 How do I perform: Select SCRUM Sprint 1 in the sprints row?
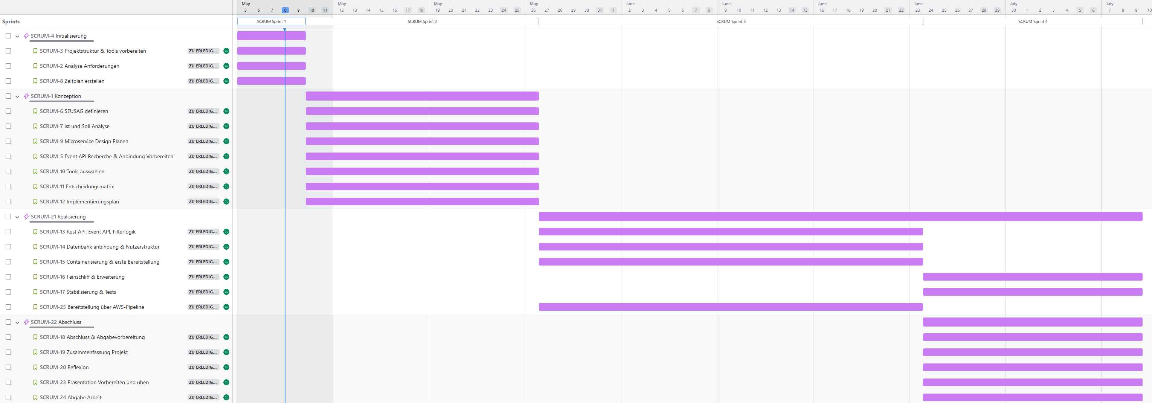pyautogui.click(x=272, y=21)
